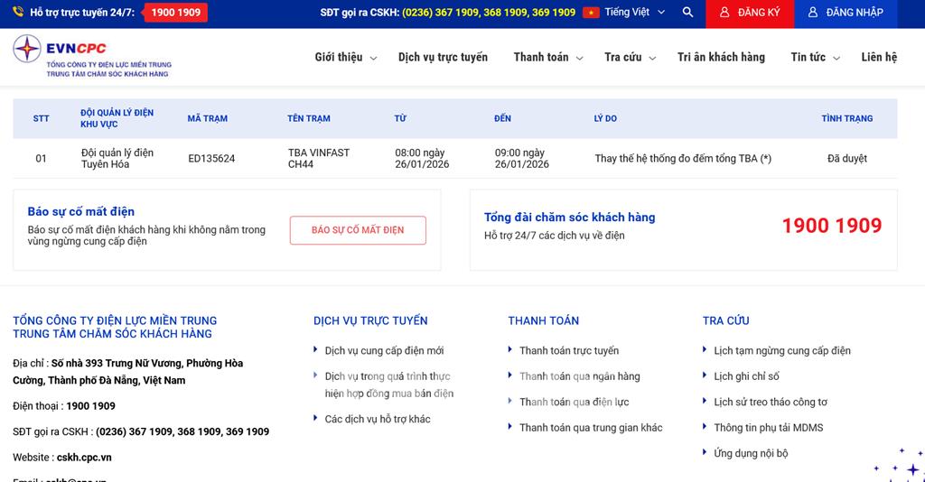Click the phone icon for 24/7 support
This screenshot has width=925, height=482.
tap(18, 13)
